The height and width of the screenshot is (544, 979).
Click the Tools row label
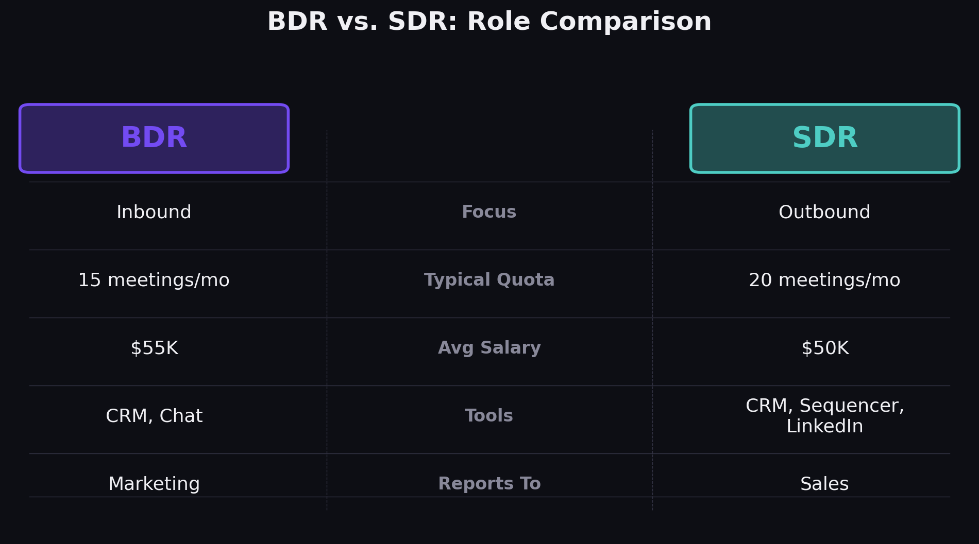[x=488, y=416]
